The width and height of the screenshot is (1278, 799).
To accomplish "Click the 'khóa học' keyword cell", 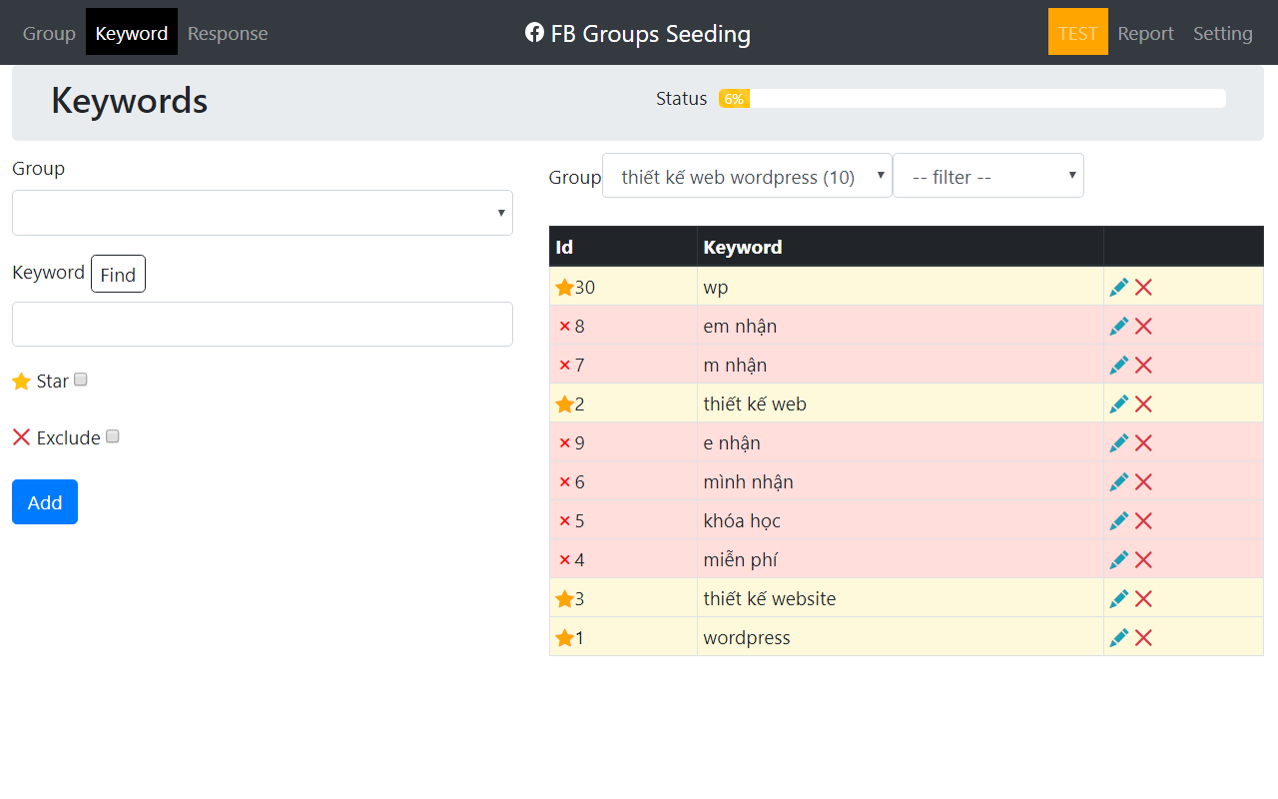I will click(900, 520).
